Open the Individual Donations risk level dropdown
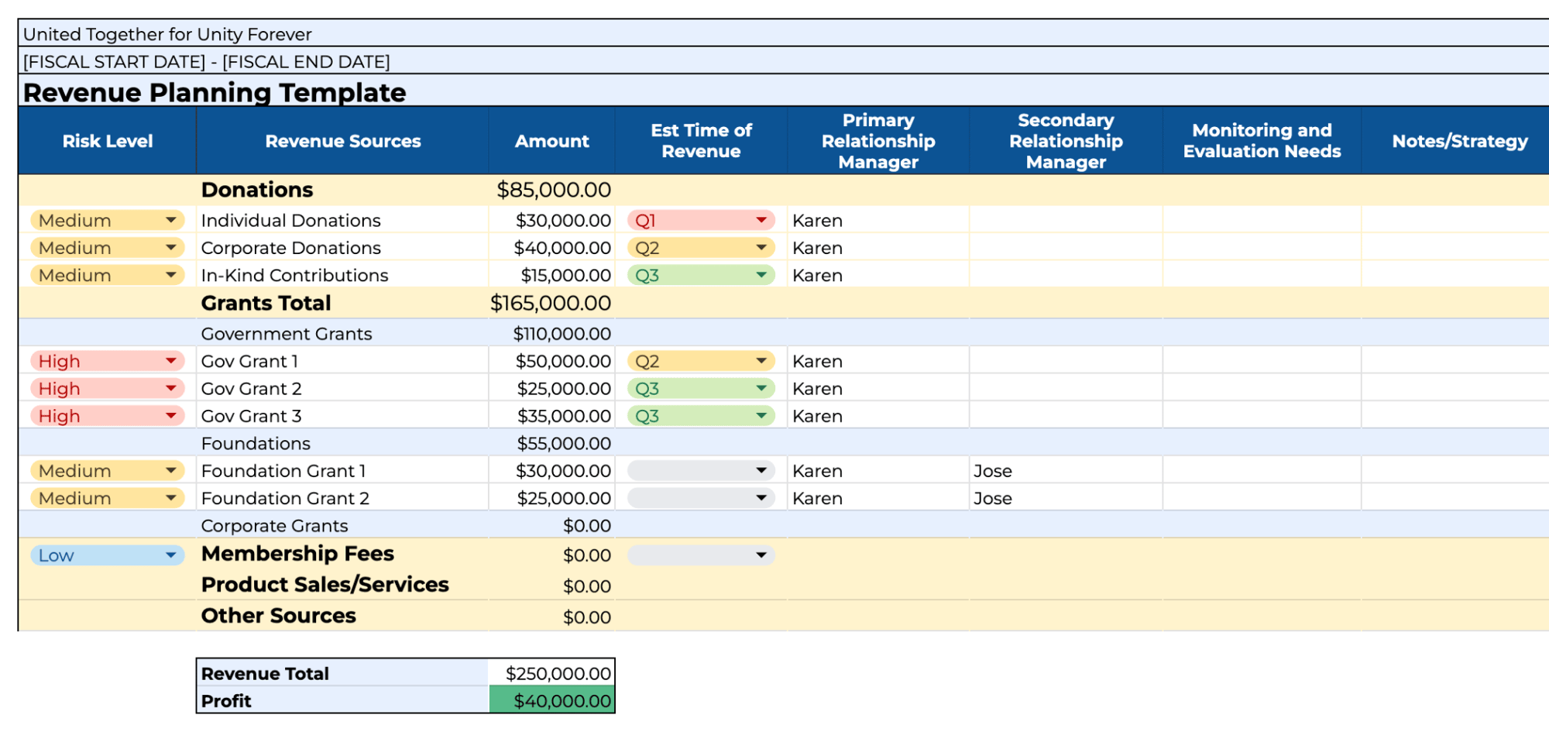The height and width of the screenshot is (732, 1549). [x=108, y=221]
